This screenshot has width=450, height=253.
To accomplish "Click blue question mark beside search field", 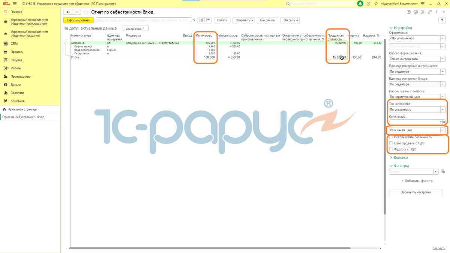I will [x=194, y=20].
